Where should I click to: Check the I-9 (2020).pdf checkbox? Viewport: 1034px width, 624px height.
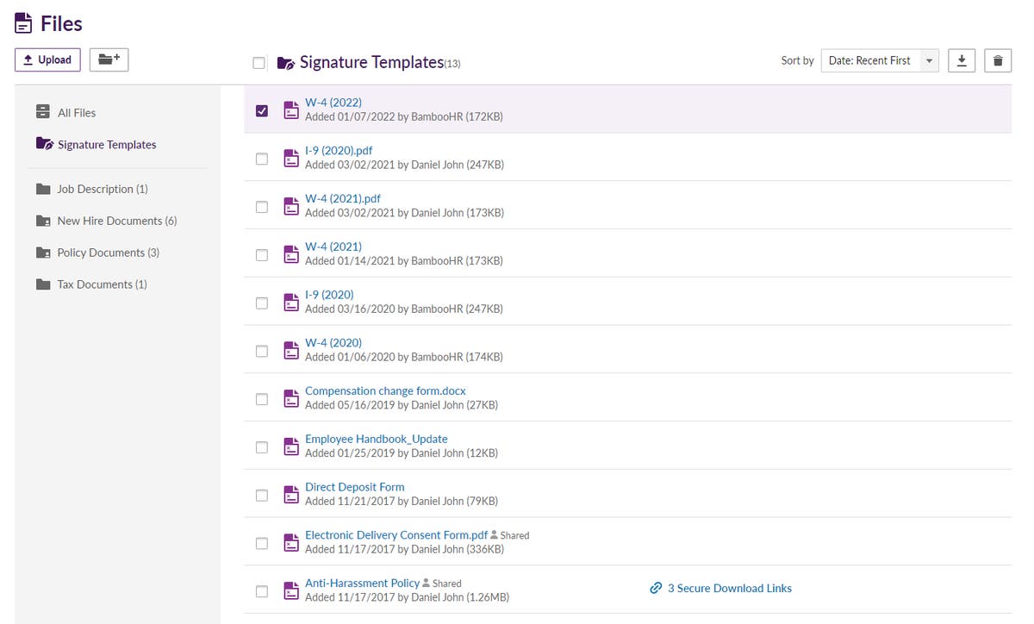pyautogui.click(x=262, y=159)
